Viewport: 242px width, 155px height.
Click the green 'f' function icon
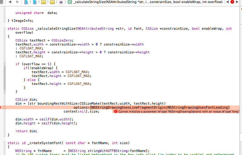click(x=70, y=2)
